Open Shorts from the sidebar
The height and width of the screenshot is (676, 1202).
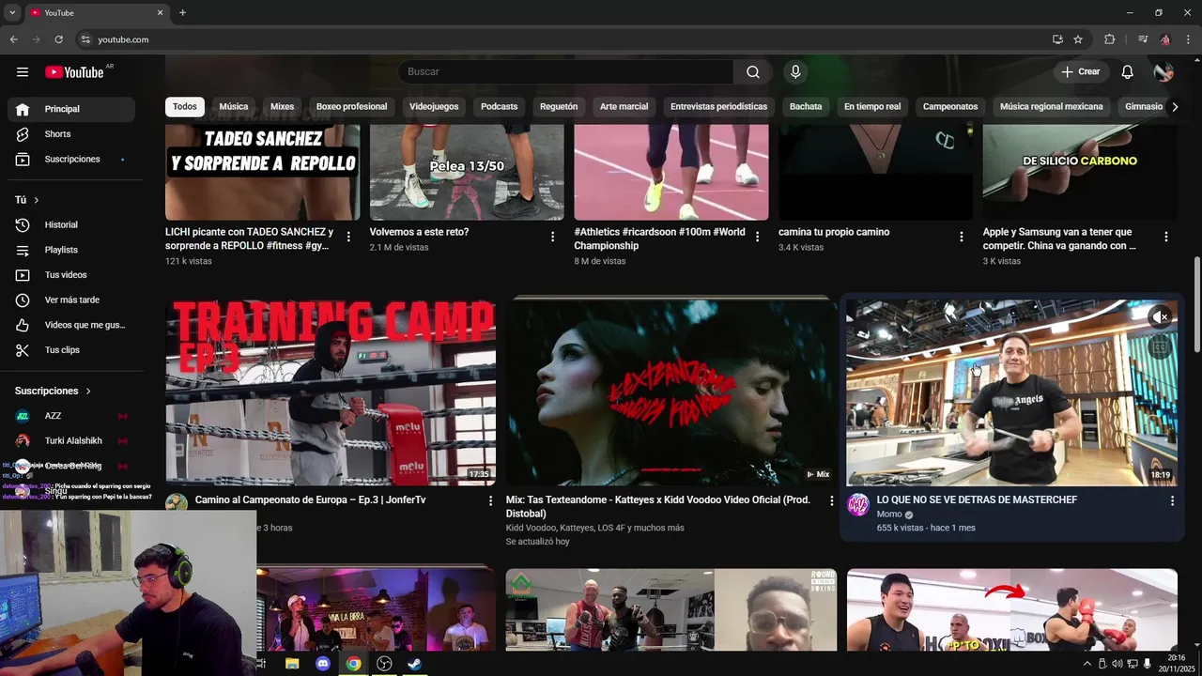pos(71,134)
